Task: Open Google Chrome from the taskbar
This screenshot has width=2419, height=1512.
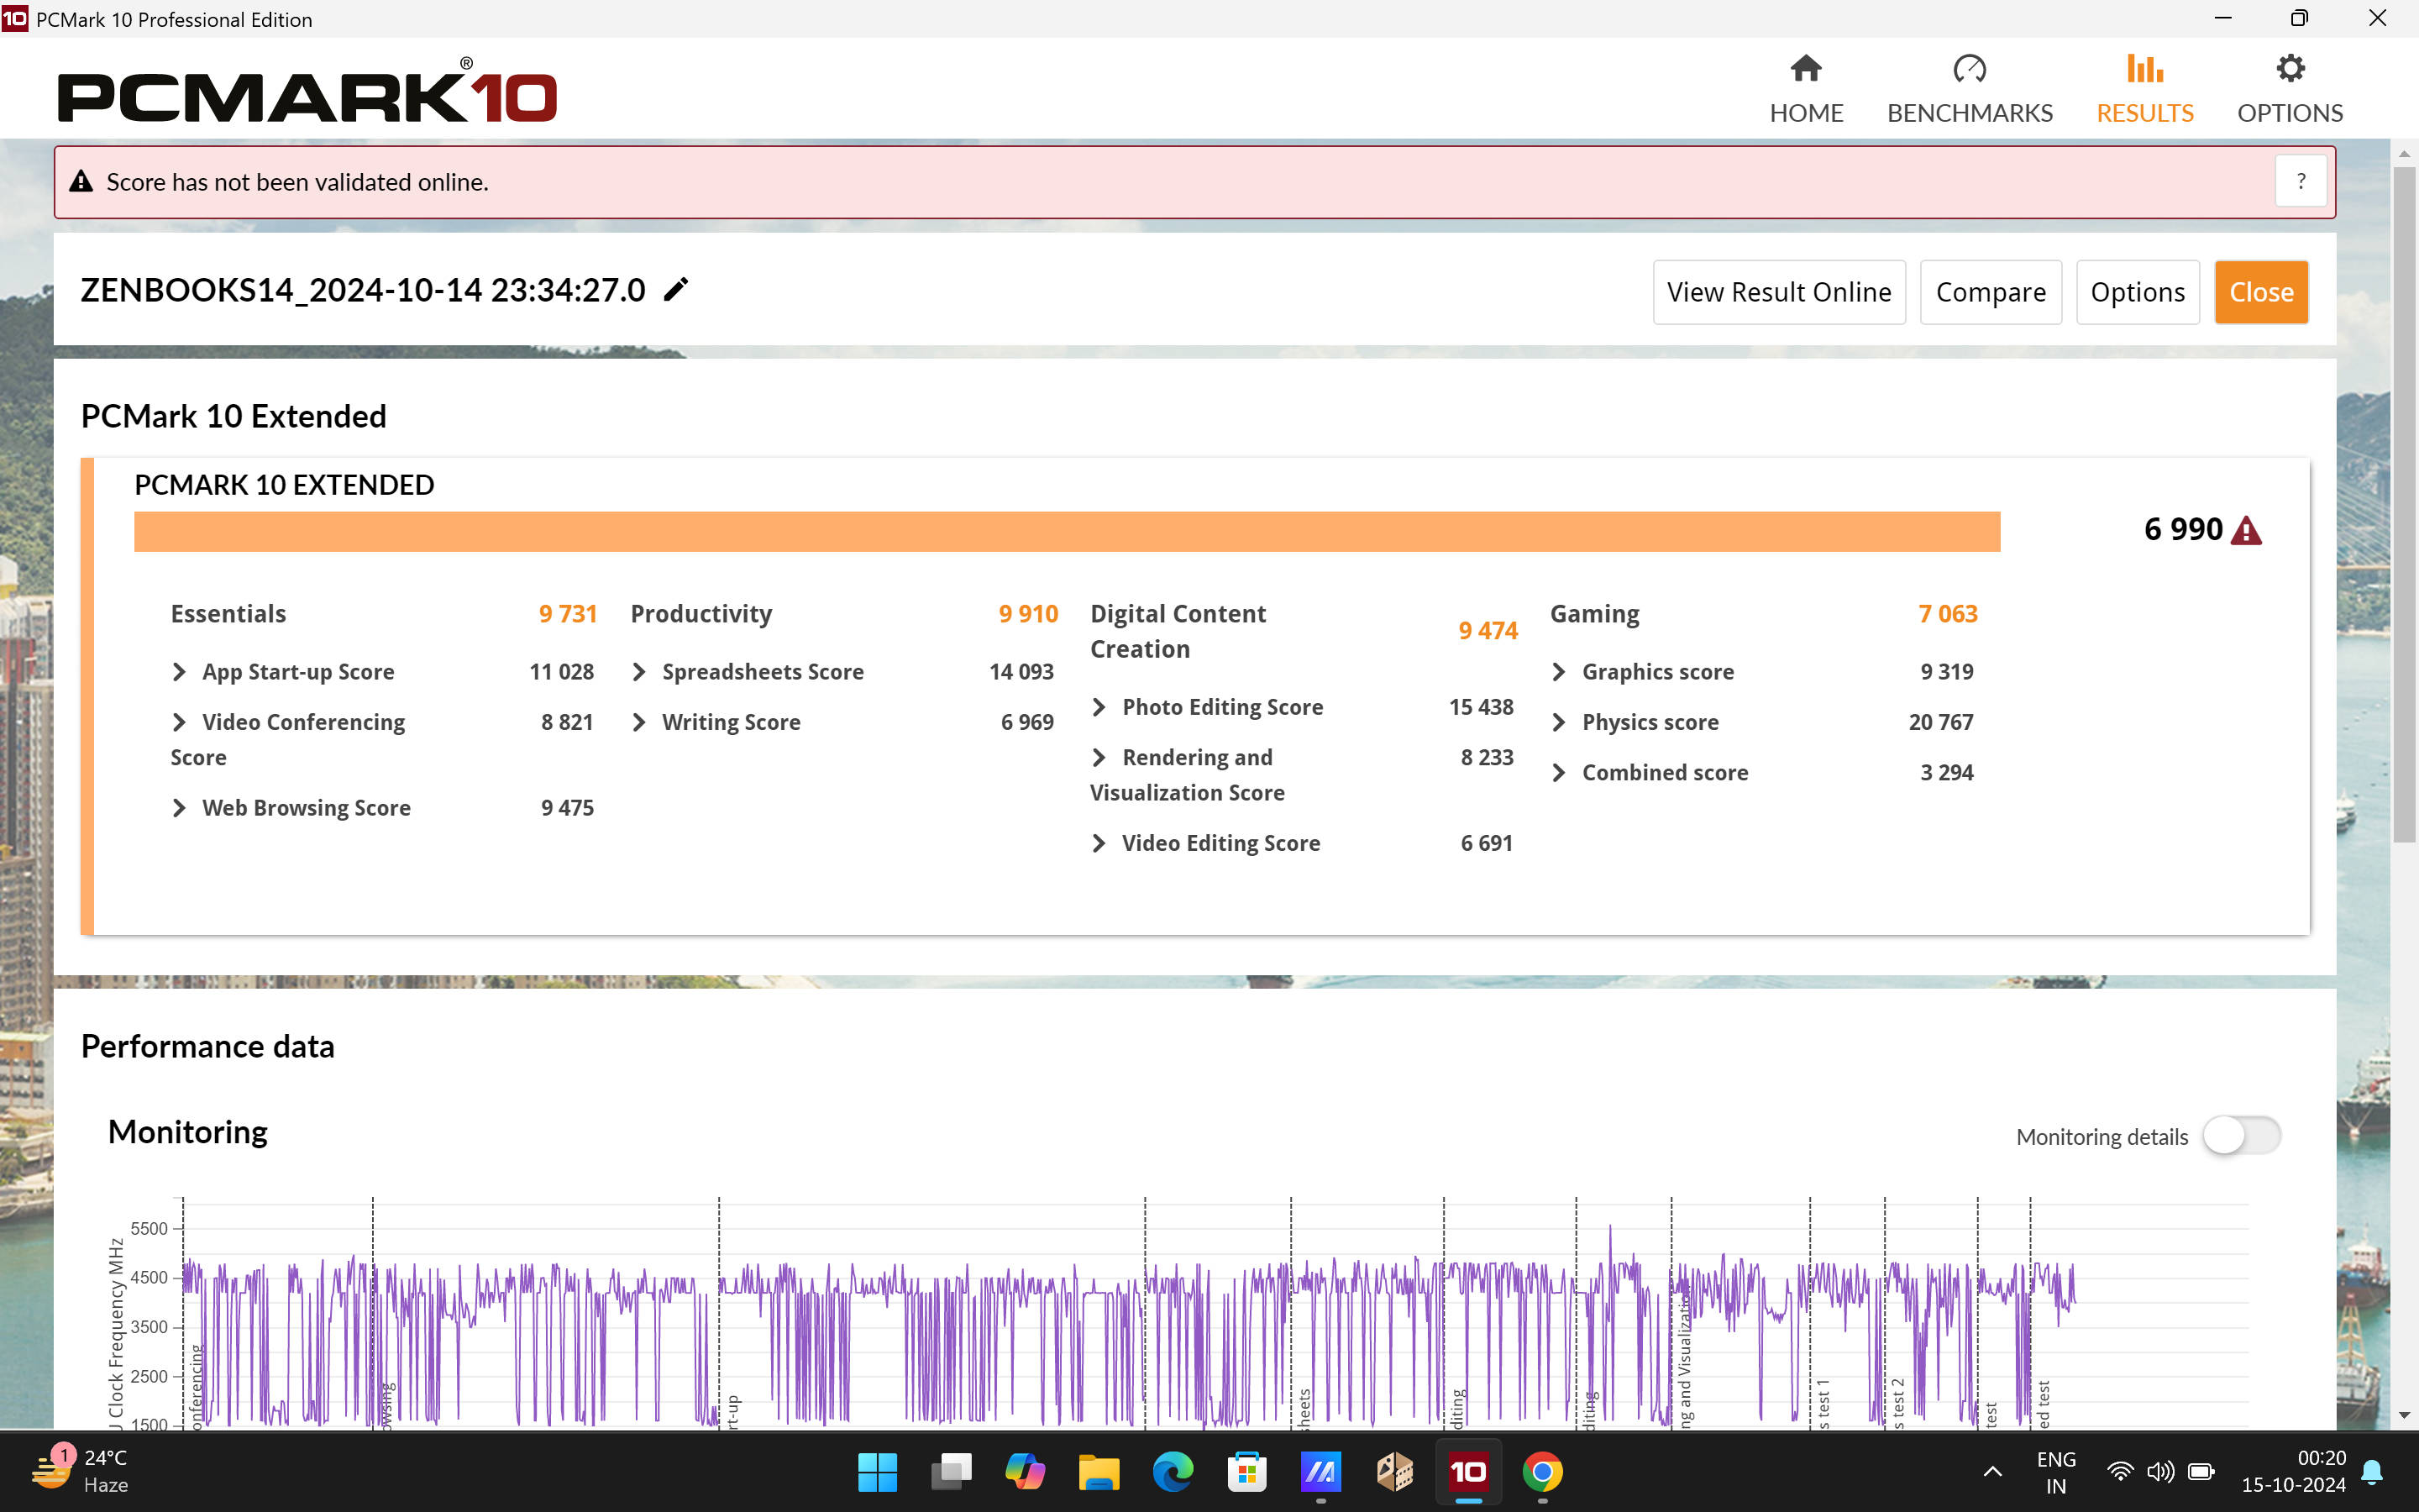Action: (1541, 1471)
